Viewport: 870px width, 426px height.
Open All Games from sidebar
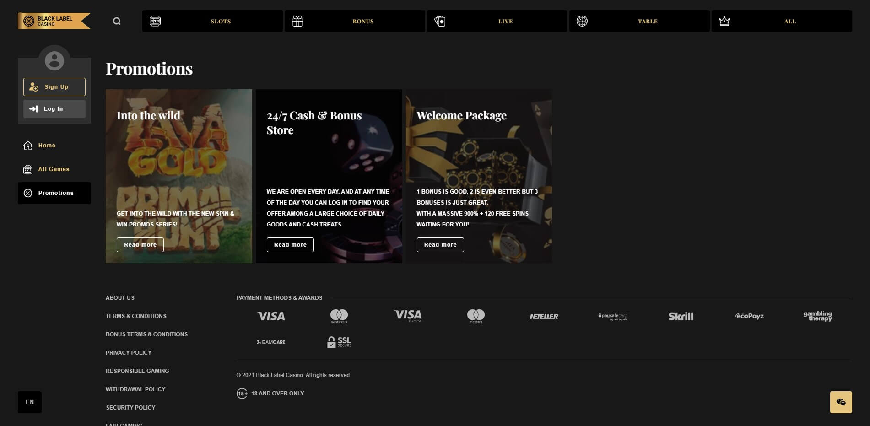point(54,169)
